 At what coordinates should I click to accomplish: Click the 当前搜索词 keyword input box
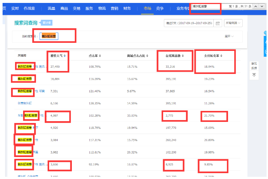click(x=49, y=36)
